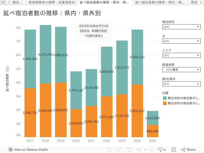The height and width of the screenshot is (153, 204).
Task: Click the Share button
Action: pyautogui.click(x=188, y=150)
